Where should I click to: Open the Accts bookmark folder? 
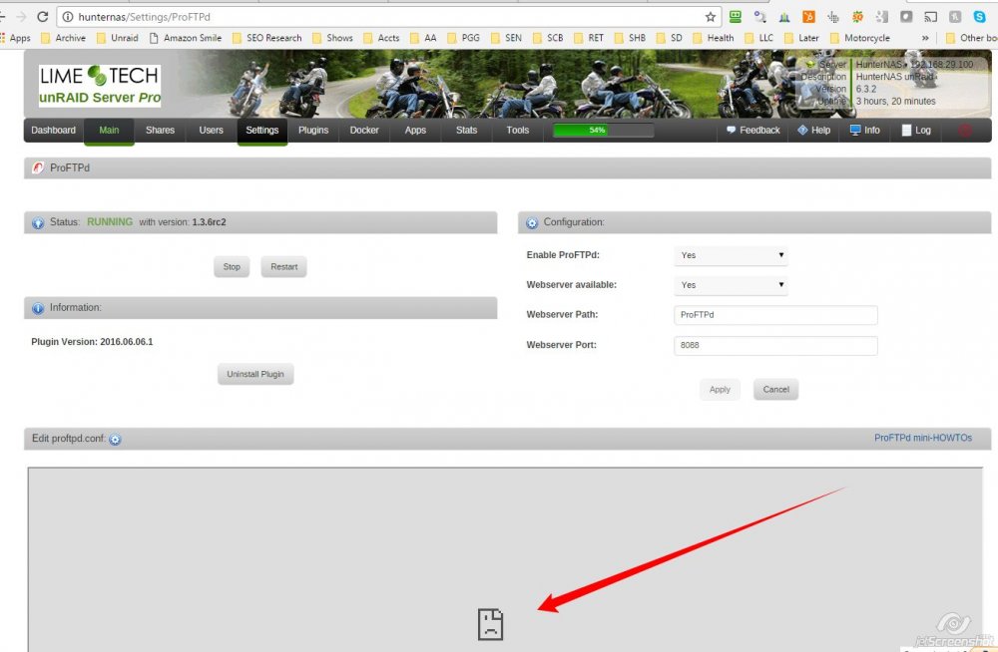pyautogui.click(x=381, y=38)
